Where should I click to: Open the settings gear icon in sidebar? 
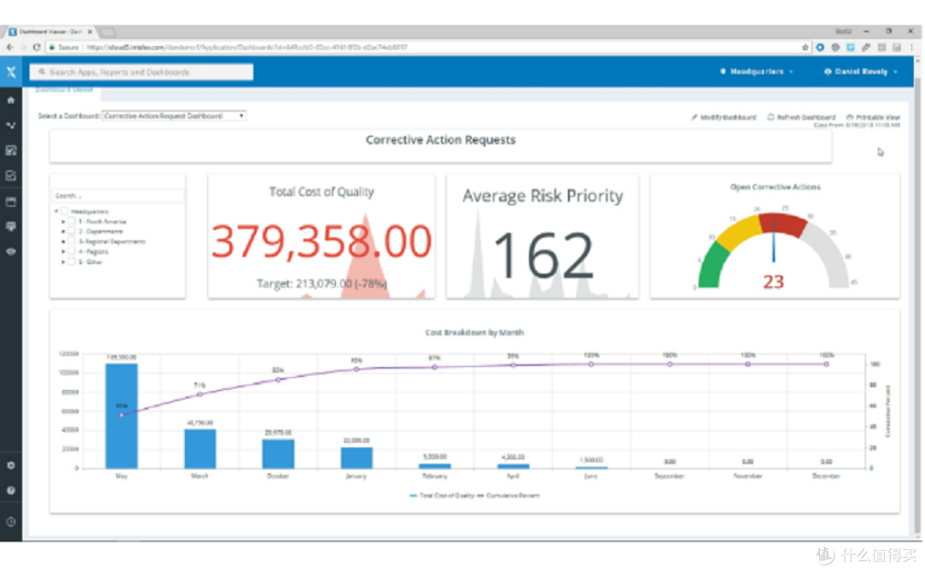click(10, 465)
